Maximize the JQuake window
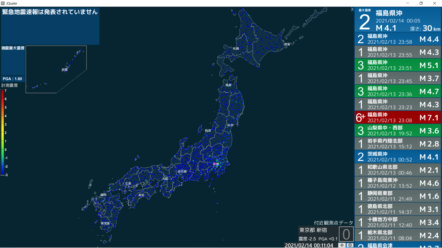 pos(421,3)
